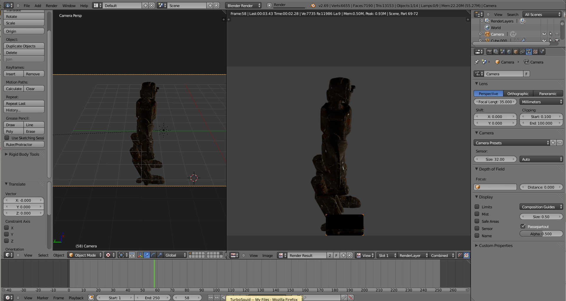This screenshot has width=566, height=301.
Task: Open the Render menu in top bar
Action: click(52, 6)
